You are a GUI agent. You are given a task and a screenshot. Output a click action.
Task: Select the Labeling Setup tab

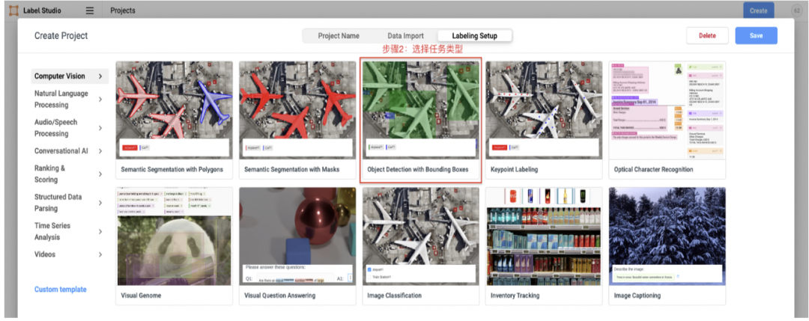pyautogui.click(x=475, y=36)
